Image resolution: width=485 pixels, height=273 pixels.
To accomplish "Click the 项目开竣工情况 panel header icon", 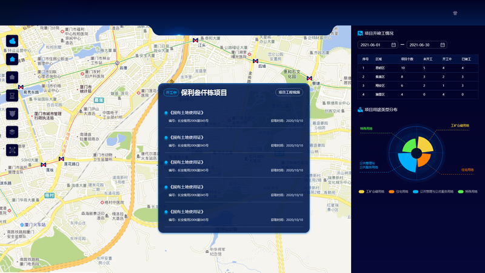I will [x=360, y=33].
